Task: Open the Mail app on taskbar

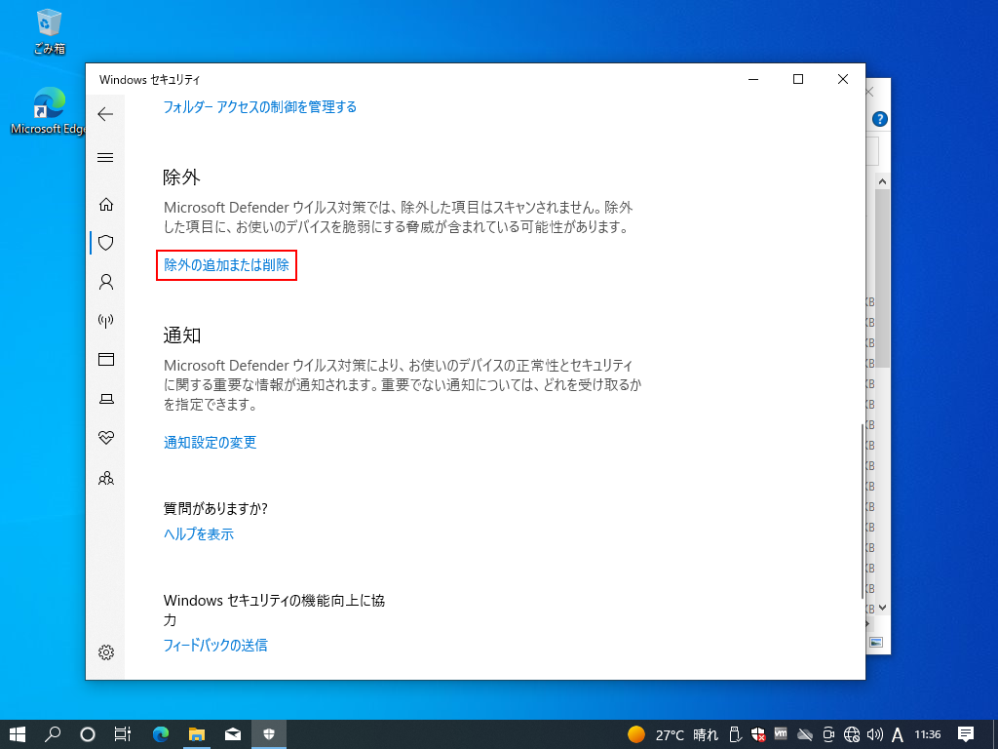Action: pyautogui.click(x=233, y=734)
